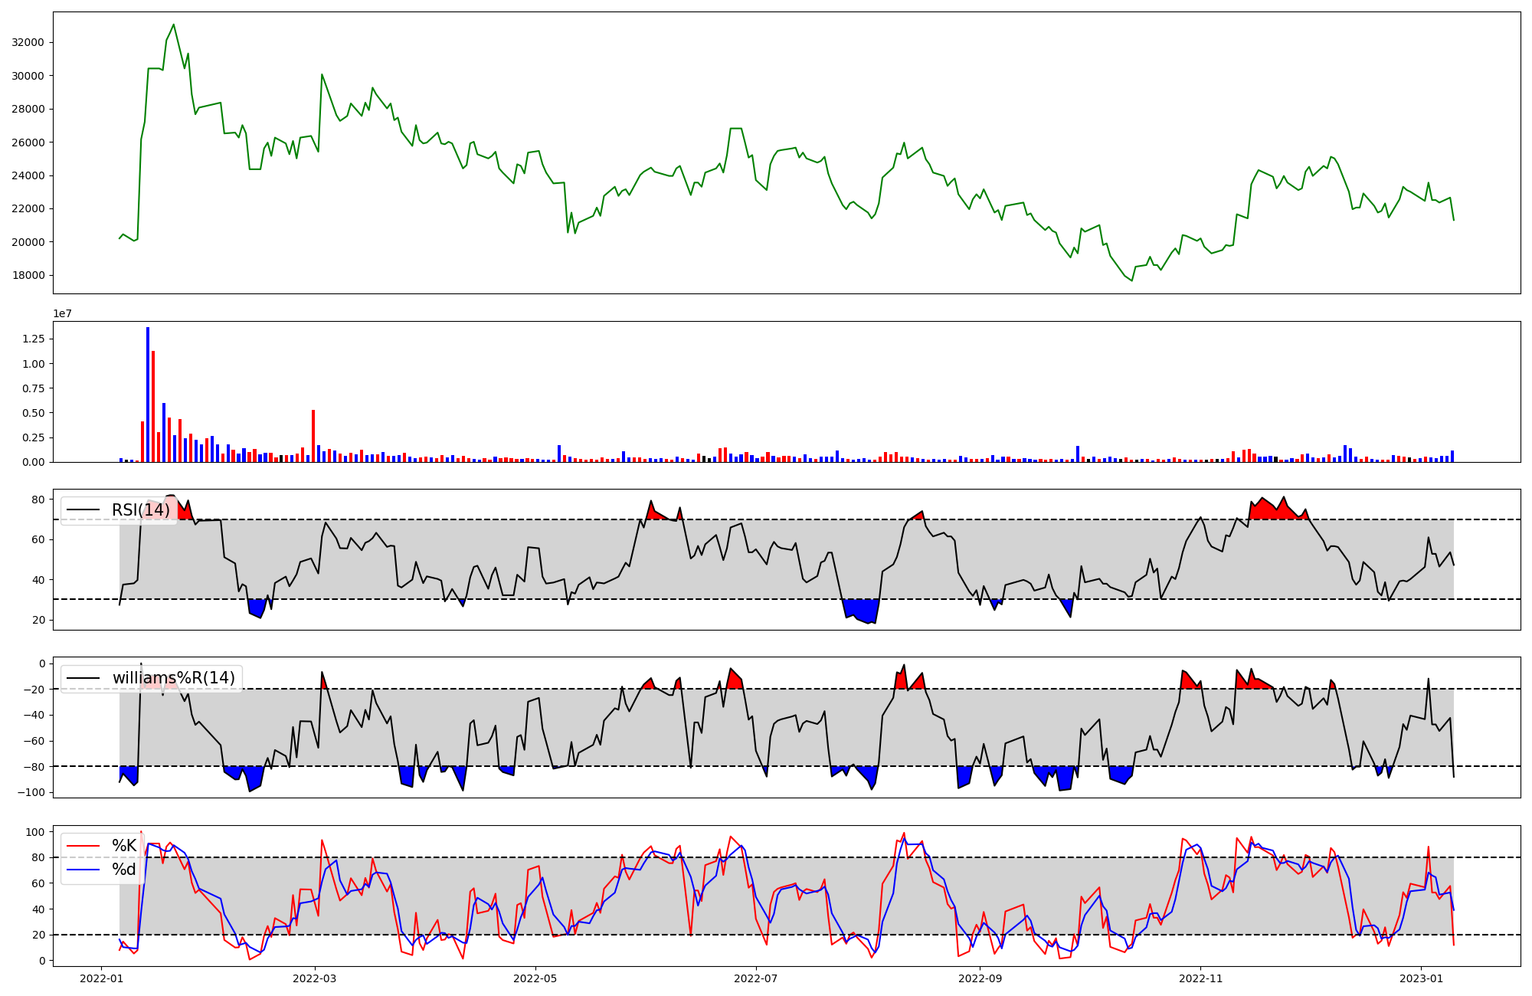Click the red %K legend line swatch
Viewport: 1532px width, 996px height.
point(83,846)
